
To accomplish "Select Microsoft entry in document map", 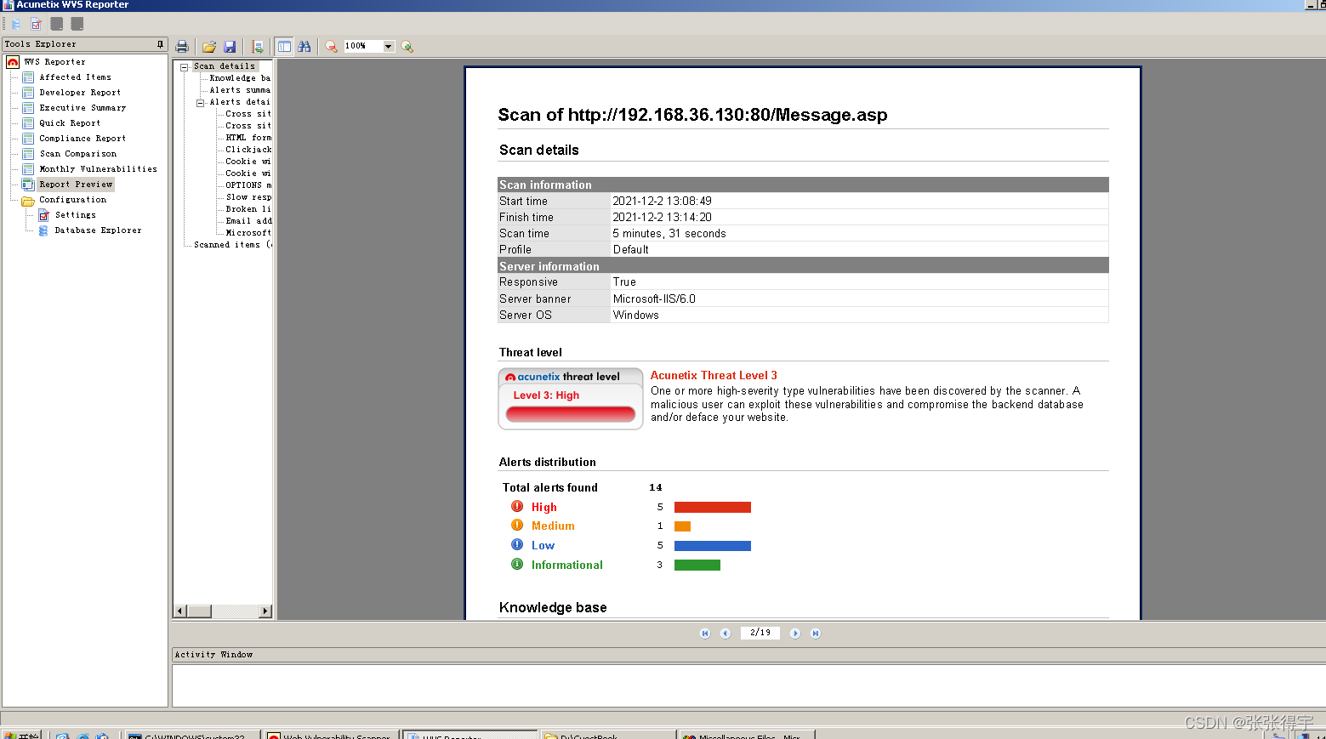I will tap(248, 233).
